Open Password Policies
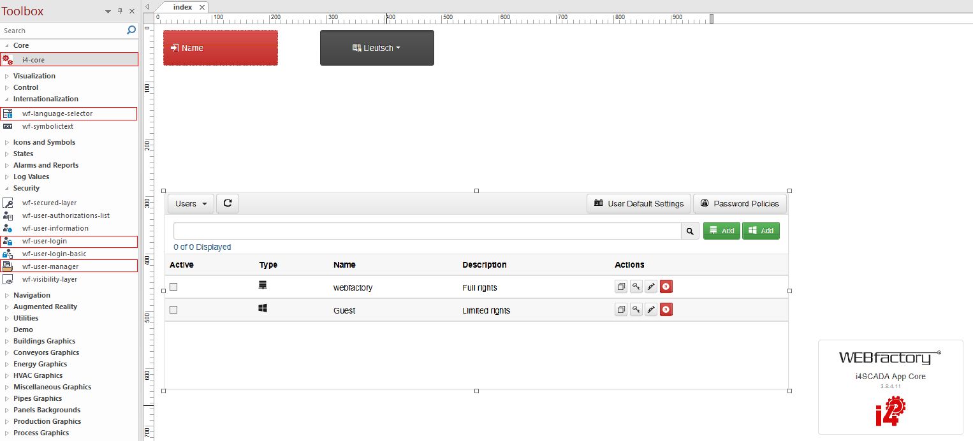 740,203
